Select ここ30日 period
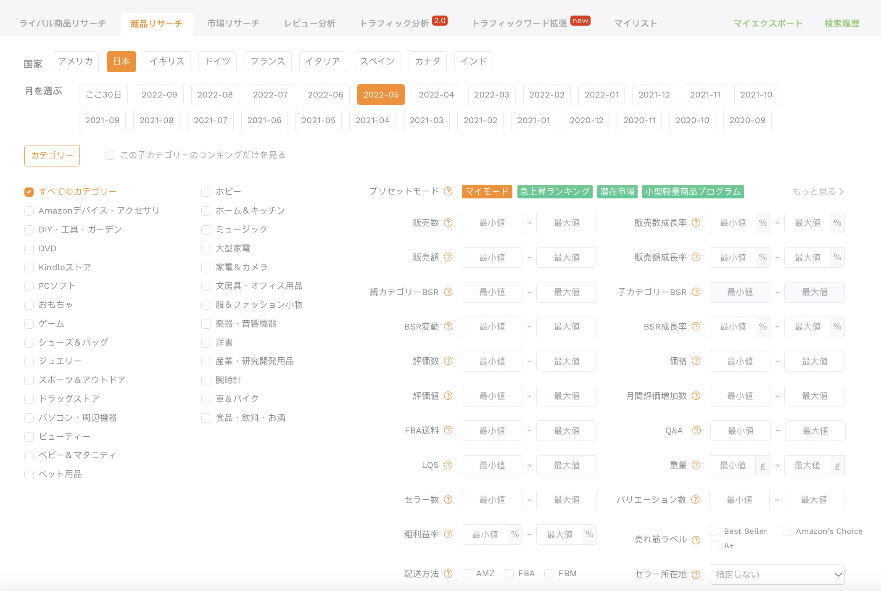The height and width of the screenshot is (591, 881). [103, 95]
